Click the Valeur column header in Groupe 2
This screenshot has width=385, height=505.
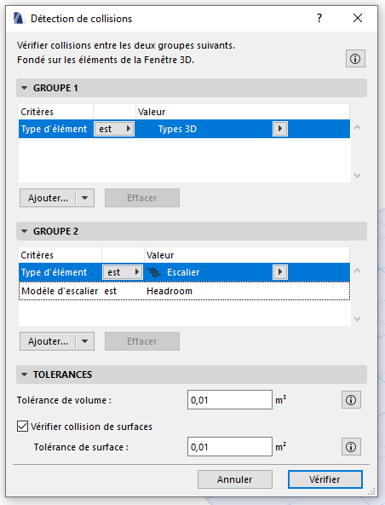click(x=247, y=255)
